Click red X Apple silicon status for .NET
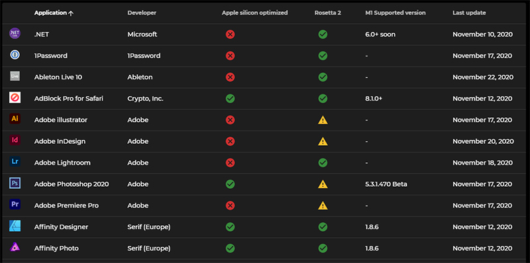This screenshot has height=263, width=530. (230, 34)
